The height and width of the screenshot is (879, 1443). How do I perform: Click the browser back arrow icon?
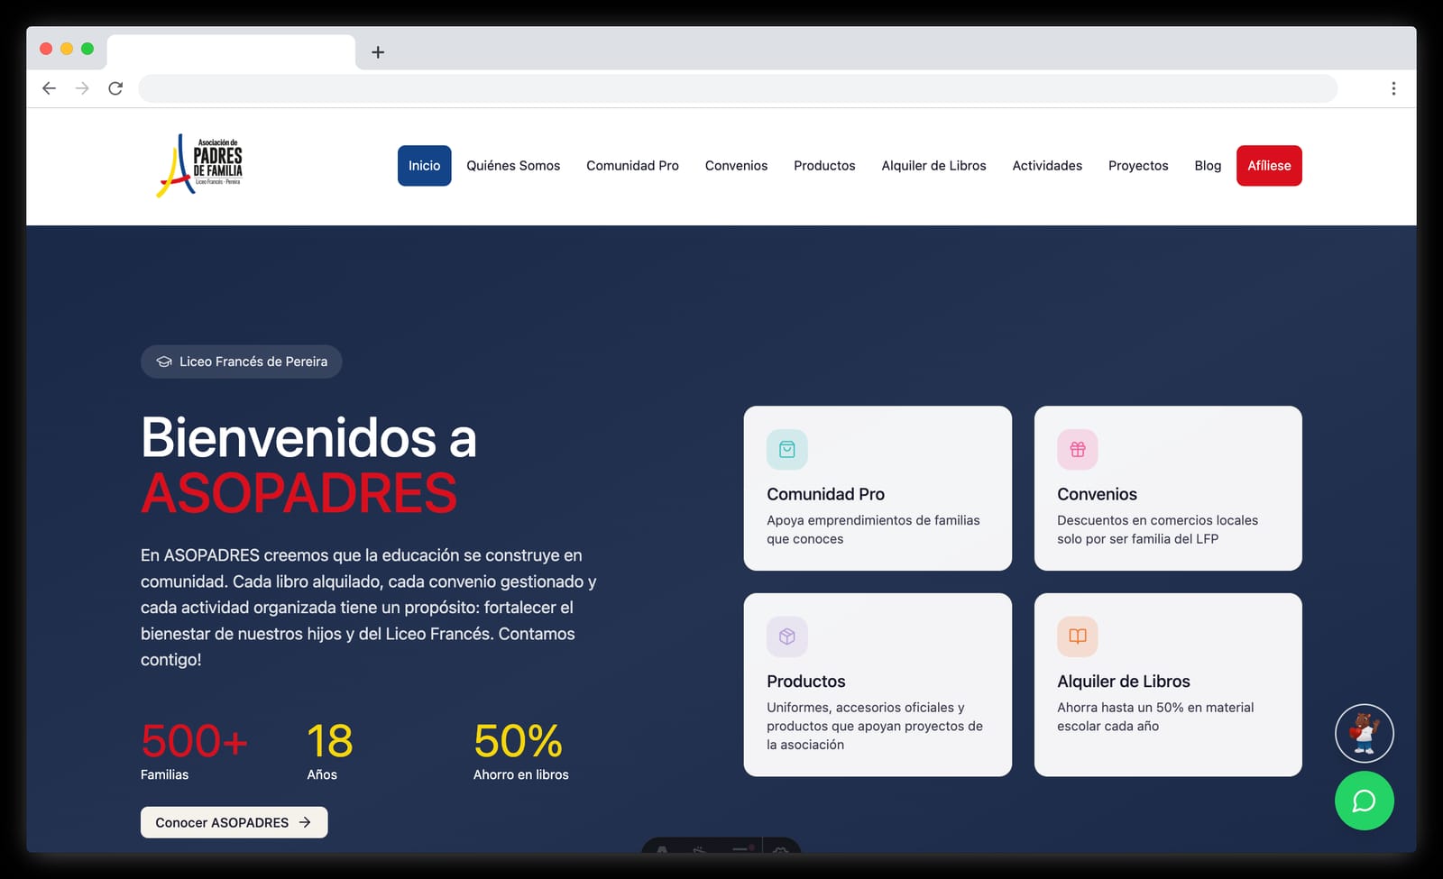(49, 87)
